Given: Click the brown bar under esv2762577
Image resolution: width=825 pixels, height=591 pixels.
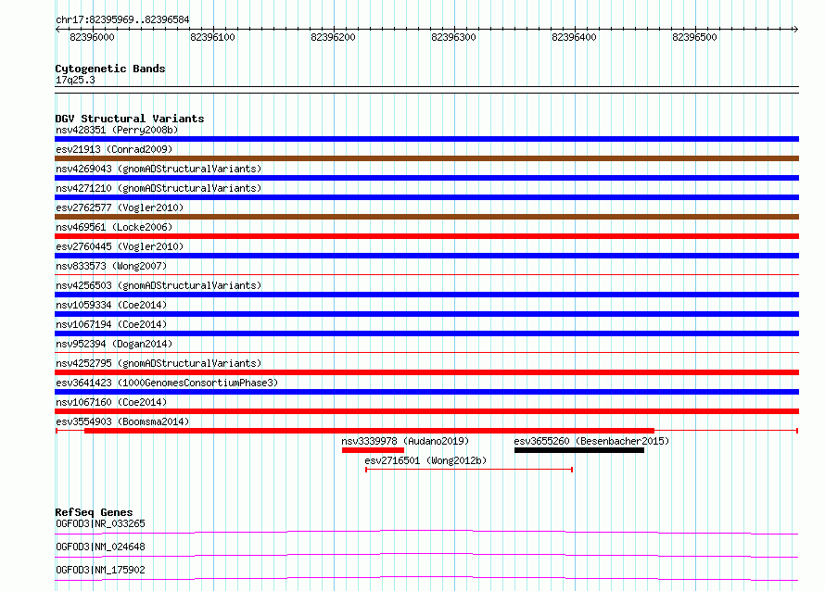Looking at the screenshot, I should [x=426, y=217].
